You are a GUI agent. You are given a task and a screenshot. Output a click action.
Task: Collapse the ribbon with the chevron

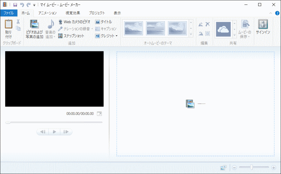click(271, 13)
